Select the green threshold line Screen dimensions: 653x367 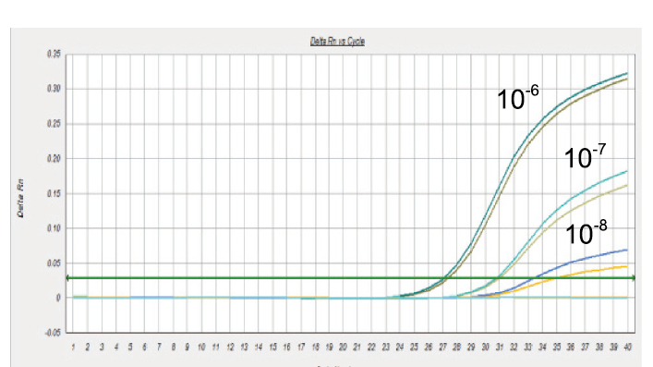pyautogui.click(x=351, y=277)
